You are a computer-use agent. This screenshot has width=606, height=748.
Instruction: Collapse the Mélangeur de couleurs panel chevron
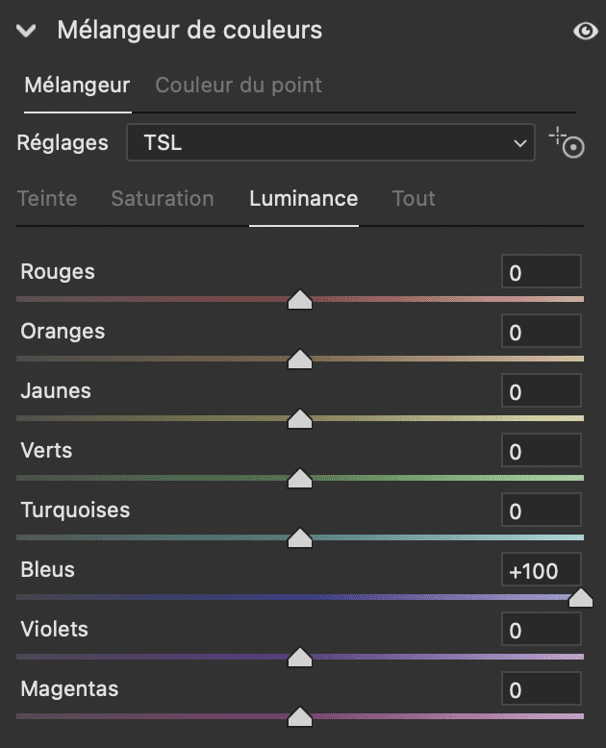point(27,31)
